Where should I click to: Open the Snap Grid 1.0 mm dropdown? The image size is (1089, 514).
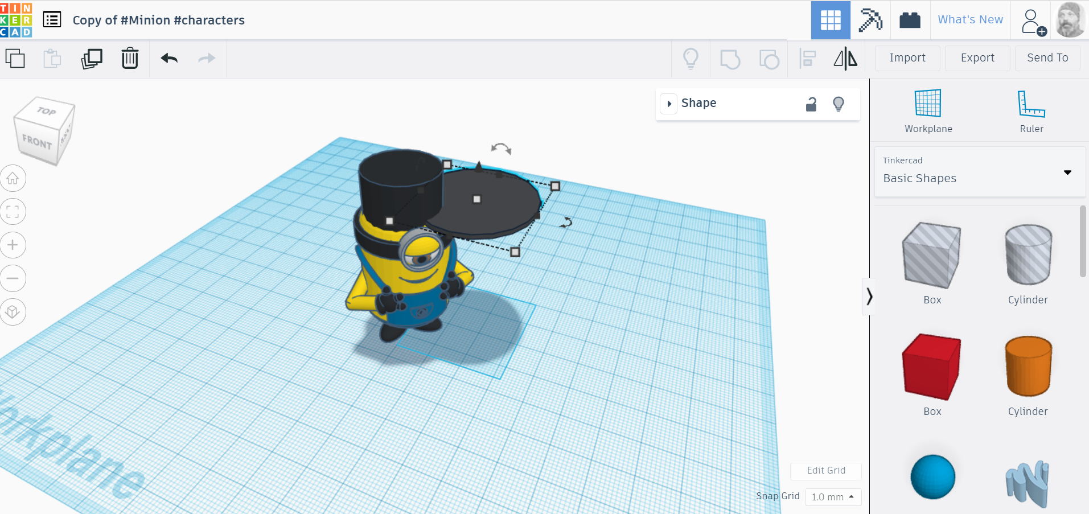click(833, 497)
